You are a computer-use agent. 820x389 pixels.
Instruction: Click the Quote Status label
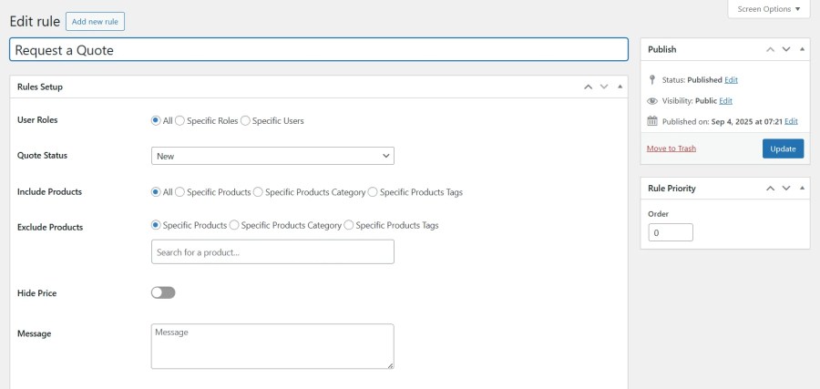click(42, 155)
